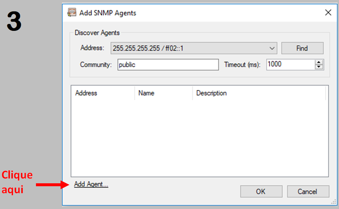Click the Add SNMP Agents window title

coord(107,13)
